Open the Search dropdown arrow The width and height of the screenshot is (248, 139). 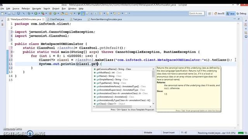pos(74,14)
